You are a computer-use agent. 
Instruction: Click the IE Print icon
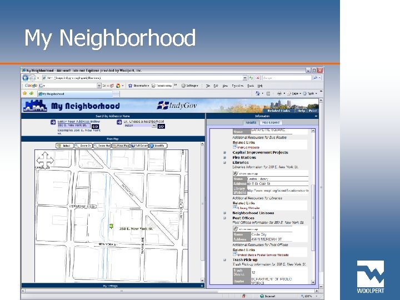[x=279, y=94]
